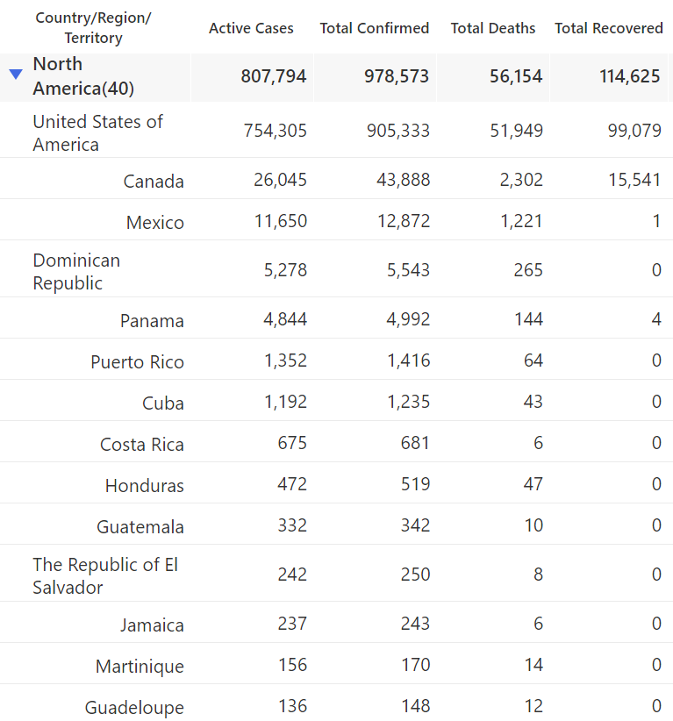673x721 pixels.
Task: Click USA active cases value 754,305
Action: click(x=276, y=131)
